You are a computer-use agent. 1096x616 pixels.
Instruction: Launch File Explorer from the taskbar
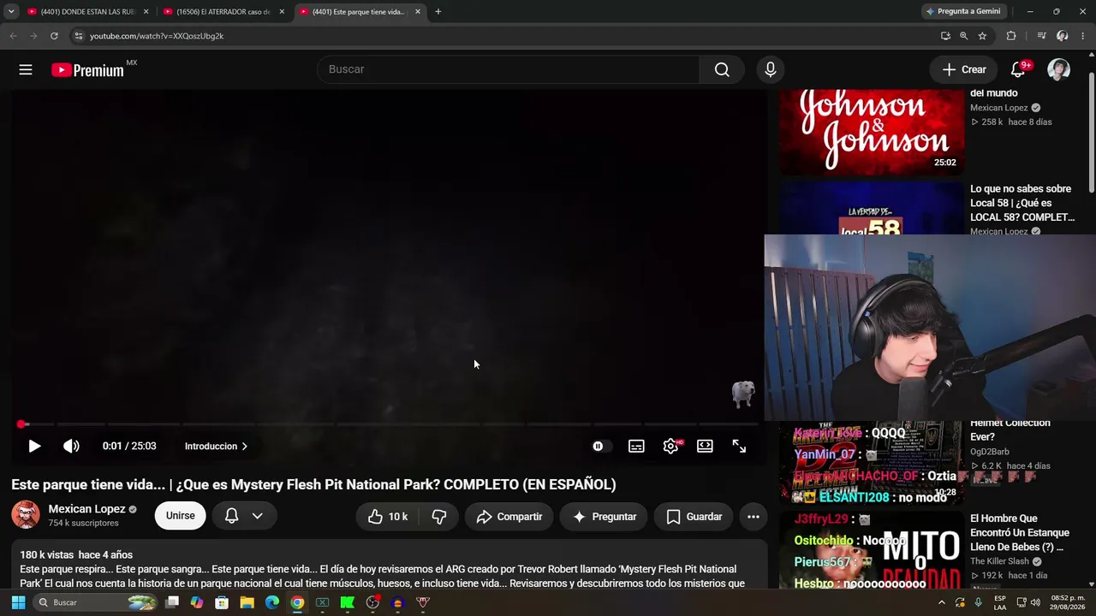coord(247,602)
